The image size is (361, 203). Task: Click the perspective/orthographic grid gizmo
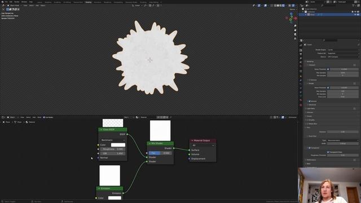point(295,39)
